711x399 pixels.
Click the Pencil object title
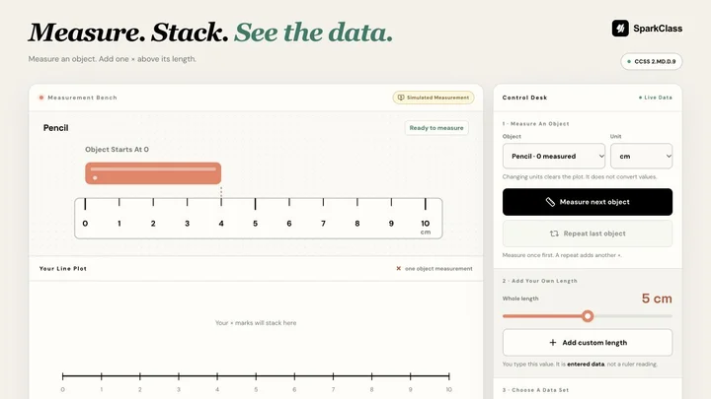click(55, 128)
